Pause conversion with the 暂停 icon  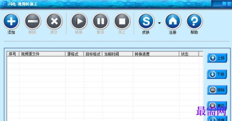tap(101, 21)
